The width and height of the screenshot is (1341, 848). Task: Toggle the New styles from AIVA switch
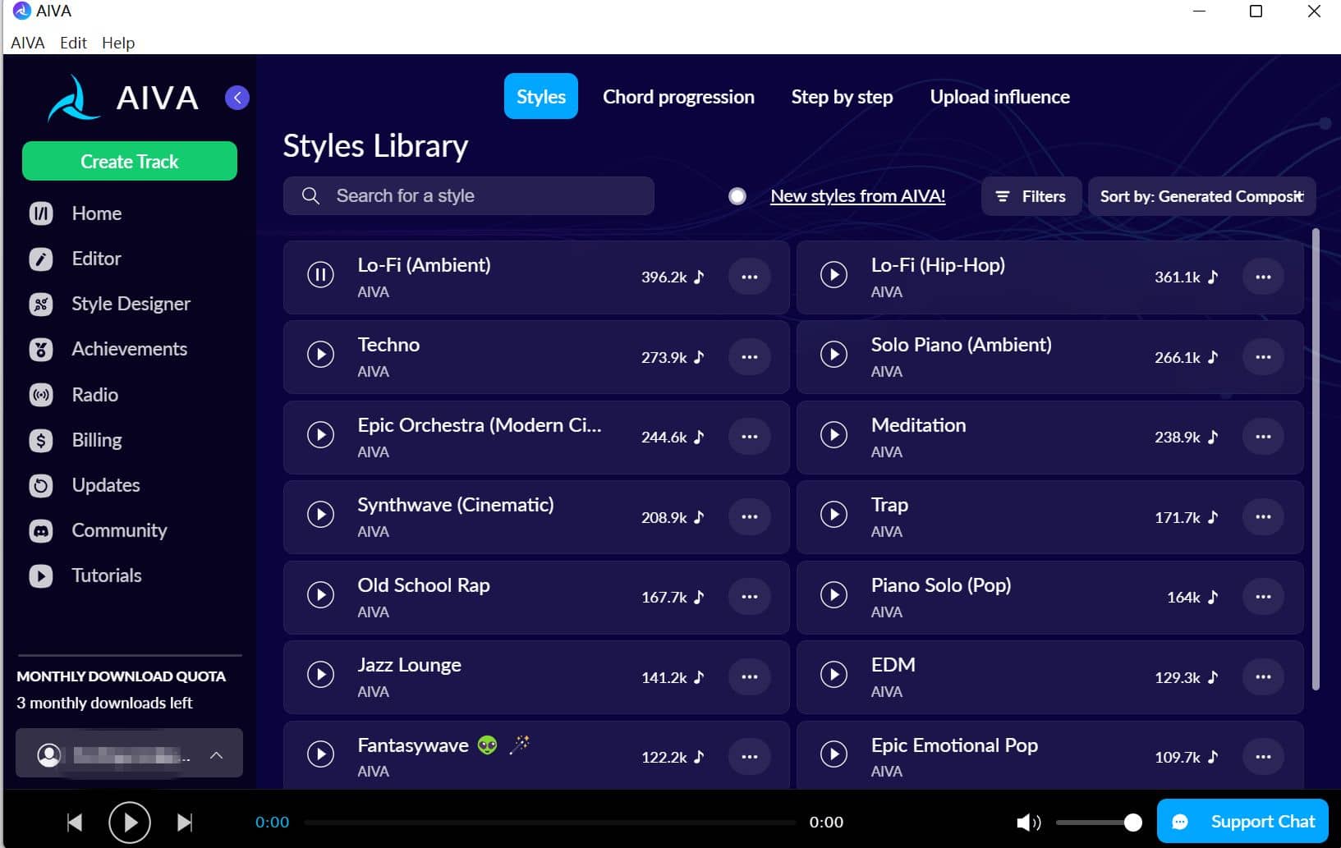click(x=737, y=196)
